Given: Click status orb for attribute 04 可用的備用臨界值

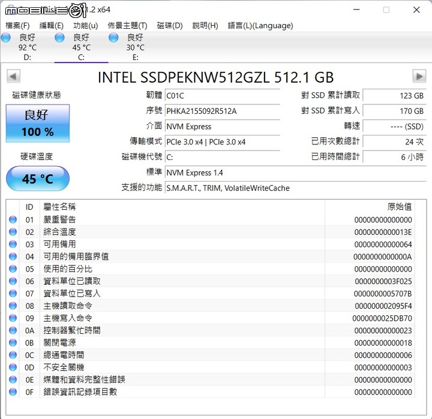Looking at the screenshot, I should pyautogui.click(x=13, y=257).
